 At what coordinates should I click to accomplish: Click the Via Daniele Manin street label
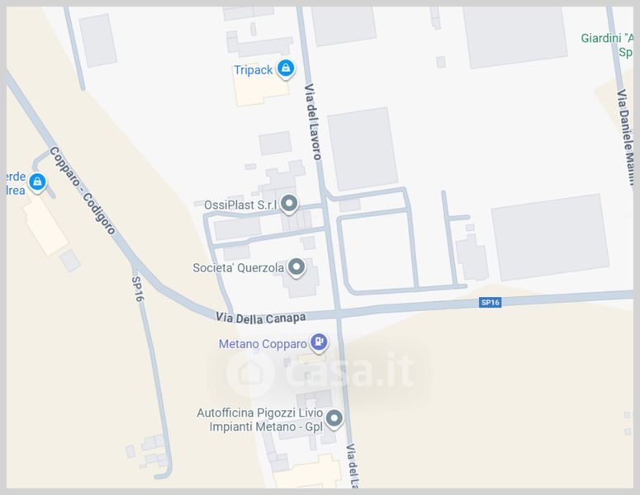[627, 138]
